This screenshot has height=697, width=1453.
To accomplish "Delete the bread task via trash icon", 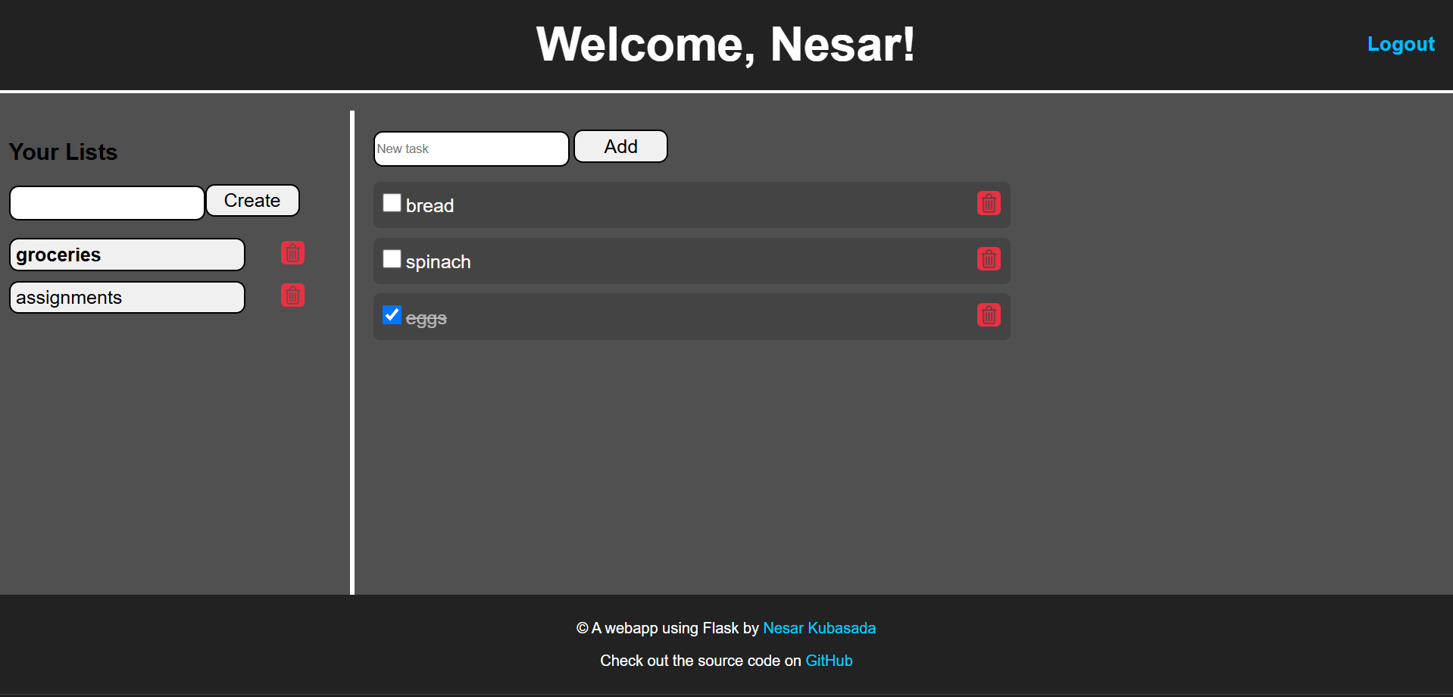I will point(989,203).
